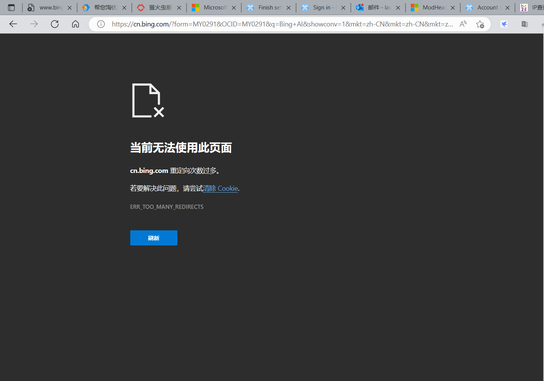Open the tab actions menu icon
This screenshot has width=544, height=381.
pos(11,8)
